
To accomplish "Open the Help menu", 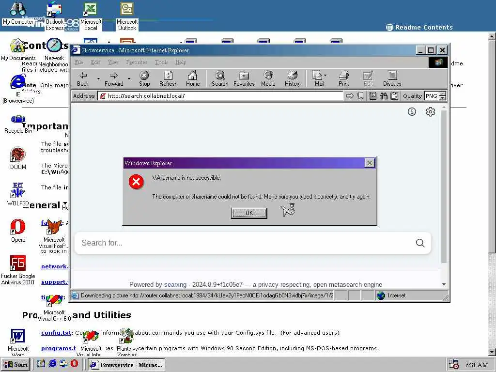I will click(x=181, y=62).
